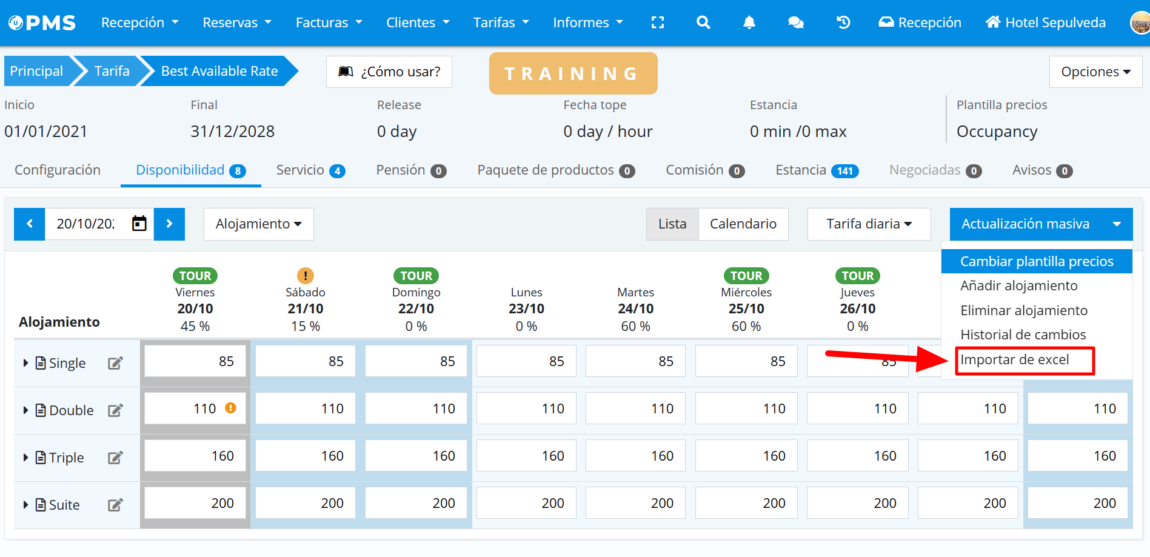
Task: Click Single price field for Viernes 20/10
Action: [x=195, y=361]
